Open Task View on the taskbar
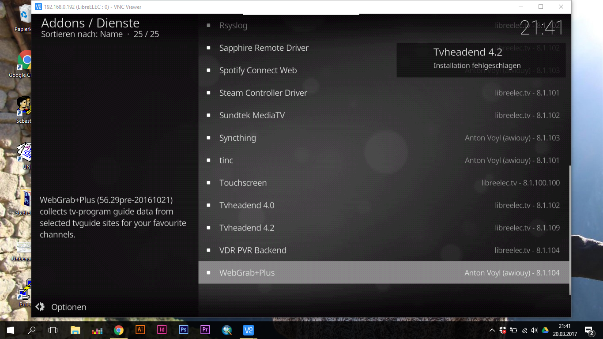This screenshot has width=603, height=339. click(53, 330)
